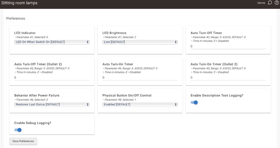Toggle Enable Debug Logging switch
Screen dimensions: 280x148
click(18, 130)
